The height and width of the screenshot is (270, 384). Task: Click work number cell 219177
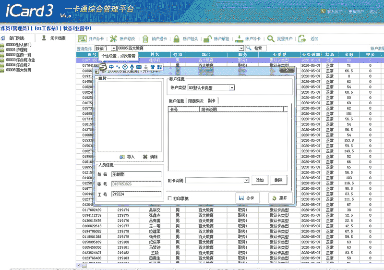click(x=123, y=226)
